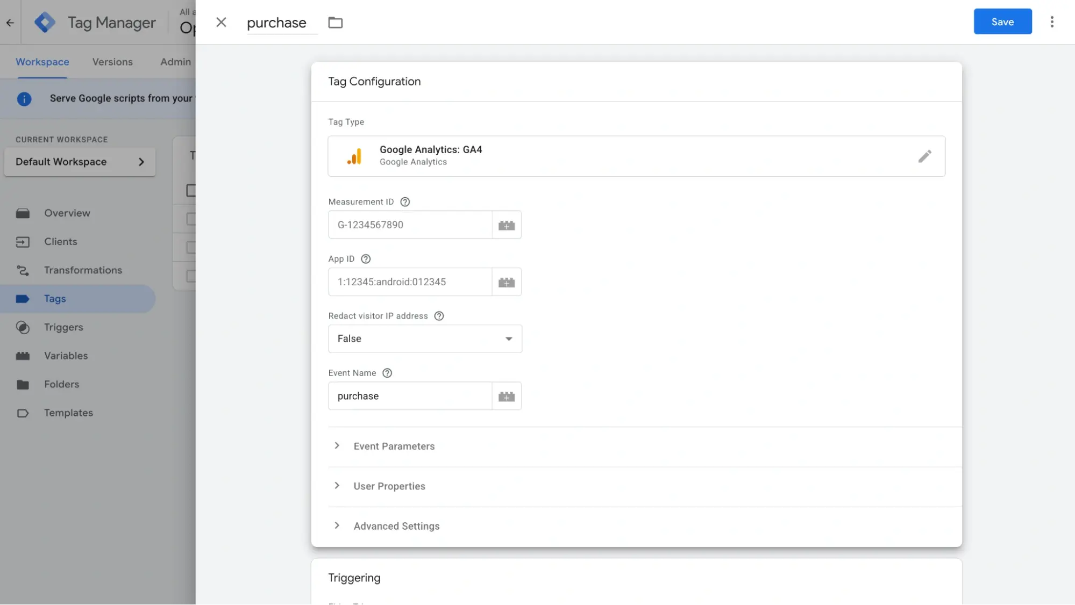Click the info icon in the banner

[24, 99]
